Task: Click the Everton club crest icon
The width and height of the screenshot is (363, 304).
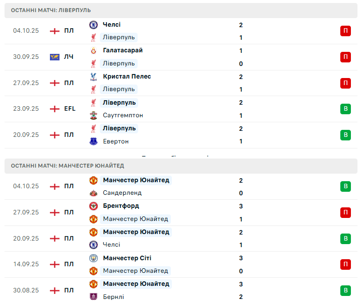Action: pyautogui.click(x=93, y=141)
